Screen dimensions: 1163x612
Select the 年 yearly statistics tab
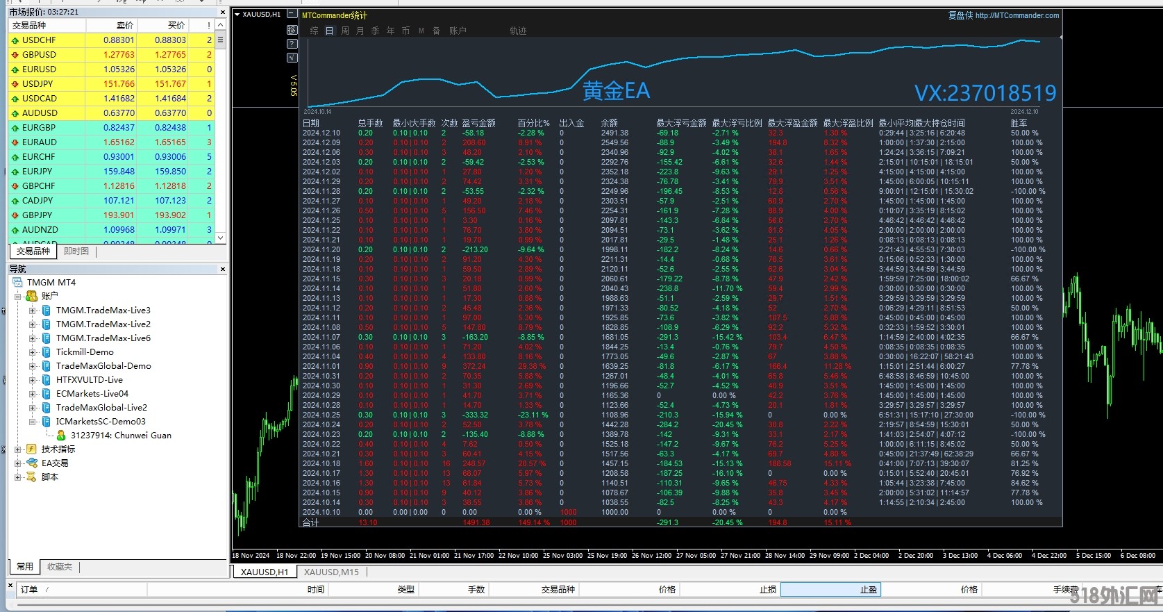[391, 31]
